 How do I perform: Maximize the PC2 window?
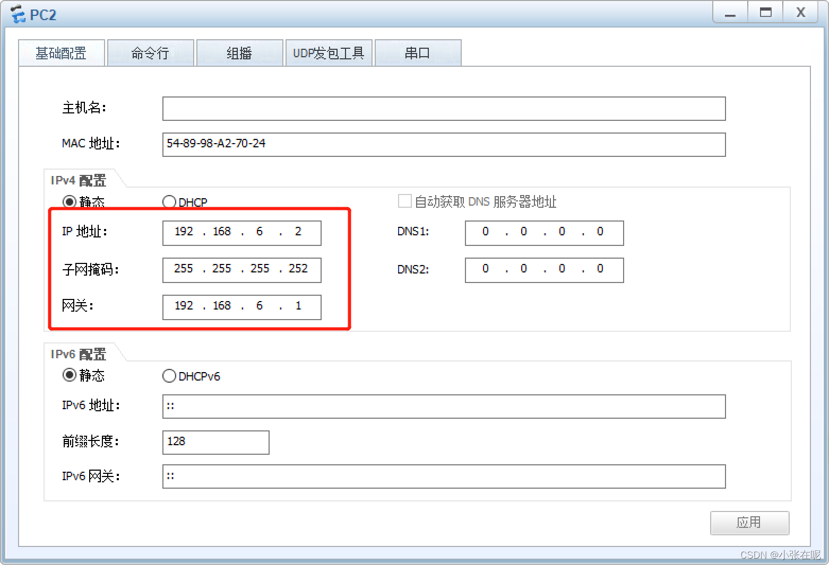coord(766,12)
